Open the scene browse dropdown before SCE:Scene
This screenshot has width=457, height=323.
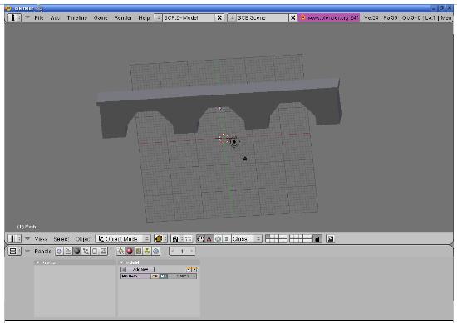pyautogui.click(x=232, y=17)
